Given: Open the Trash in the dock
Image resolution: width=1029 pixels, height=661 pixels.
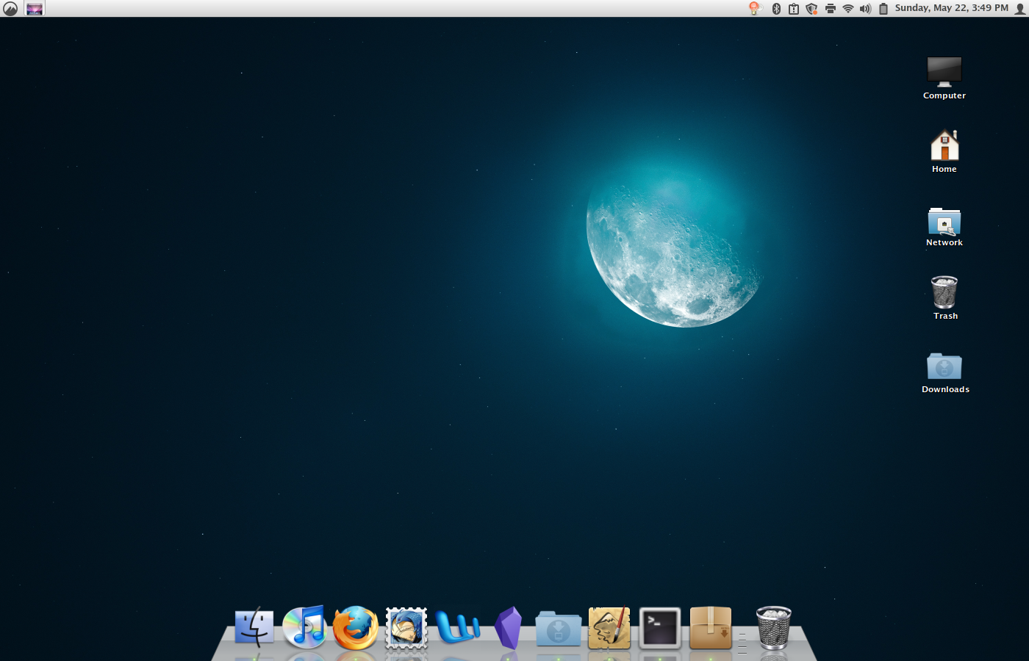Looking at the screenshot, I should tap(774, 628).
